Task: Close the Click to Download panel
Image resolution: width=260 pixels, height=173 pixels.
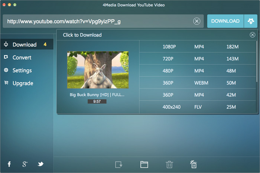Action: coord(253,35)
